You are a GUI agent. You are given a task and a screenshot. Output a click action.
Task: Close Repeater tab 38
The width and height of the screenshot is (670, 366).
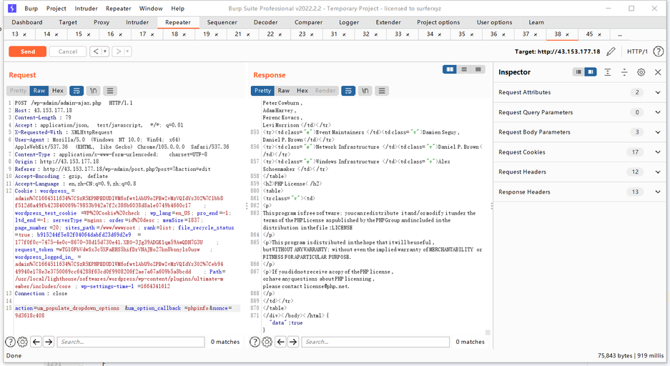[x=568, y=34]
